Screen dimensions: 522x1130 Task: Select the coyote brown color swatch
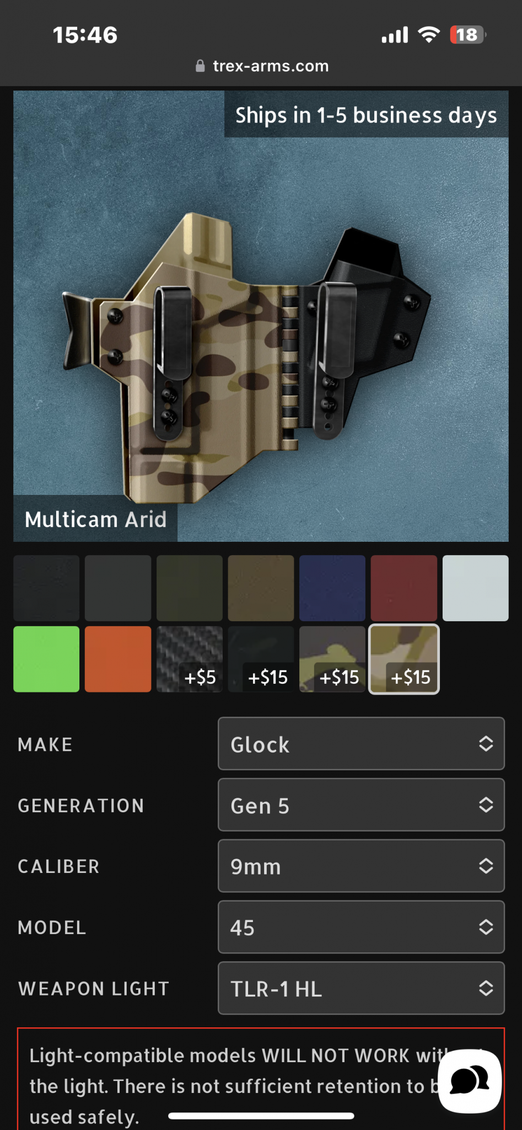click(261, 588)
